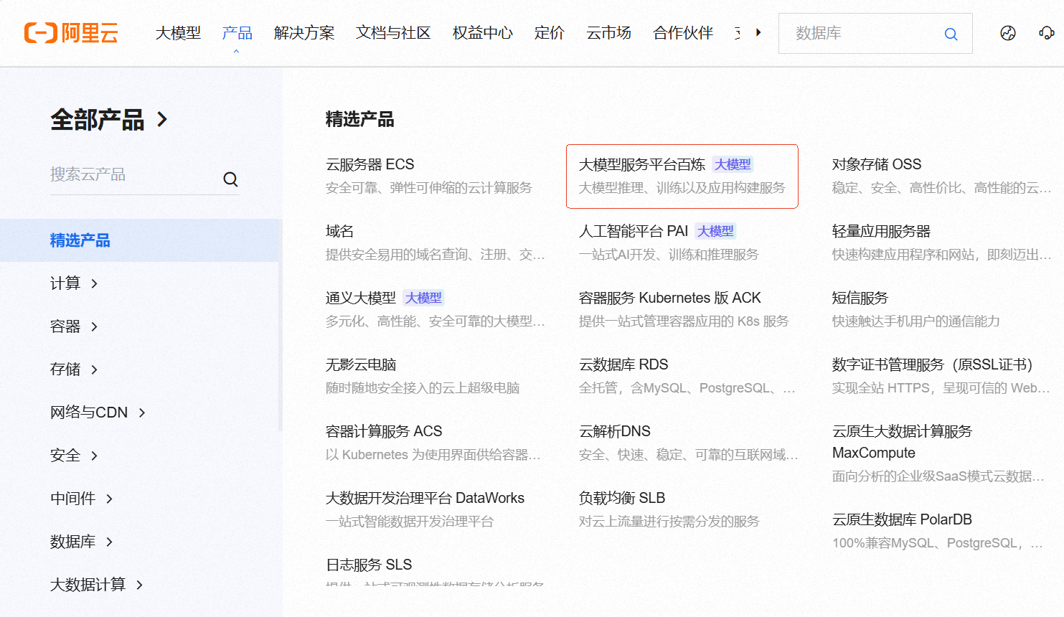Click the chevron next to 全部产品
This screenshot has width=1064, height=617.
(x=163, y=119)
